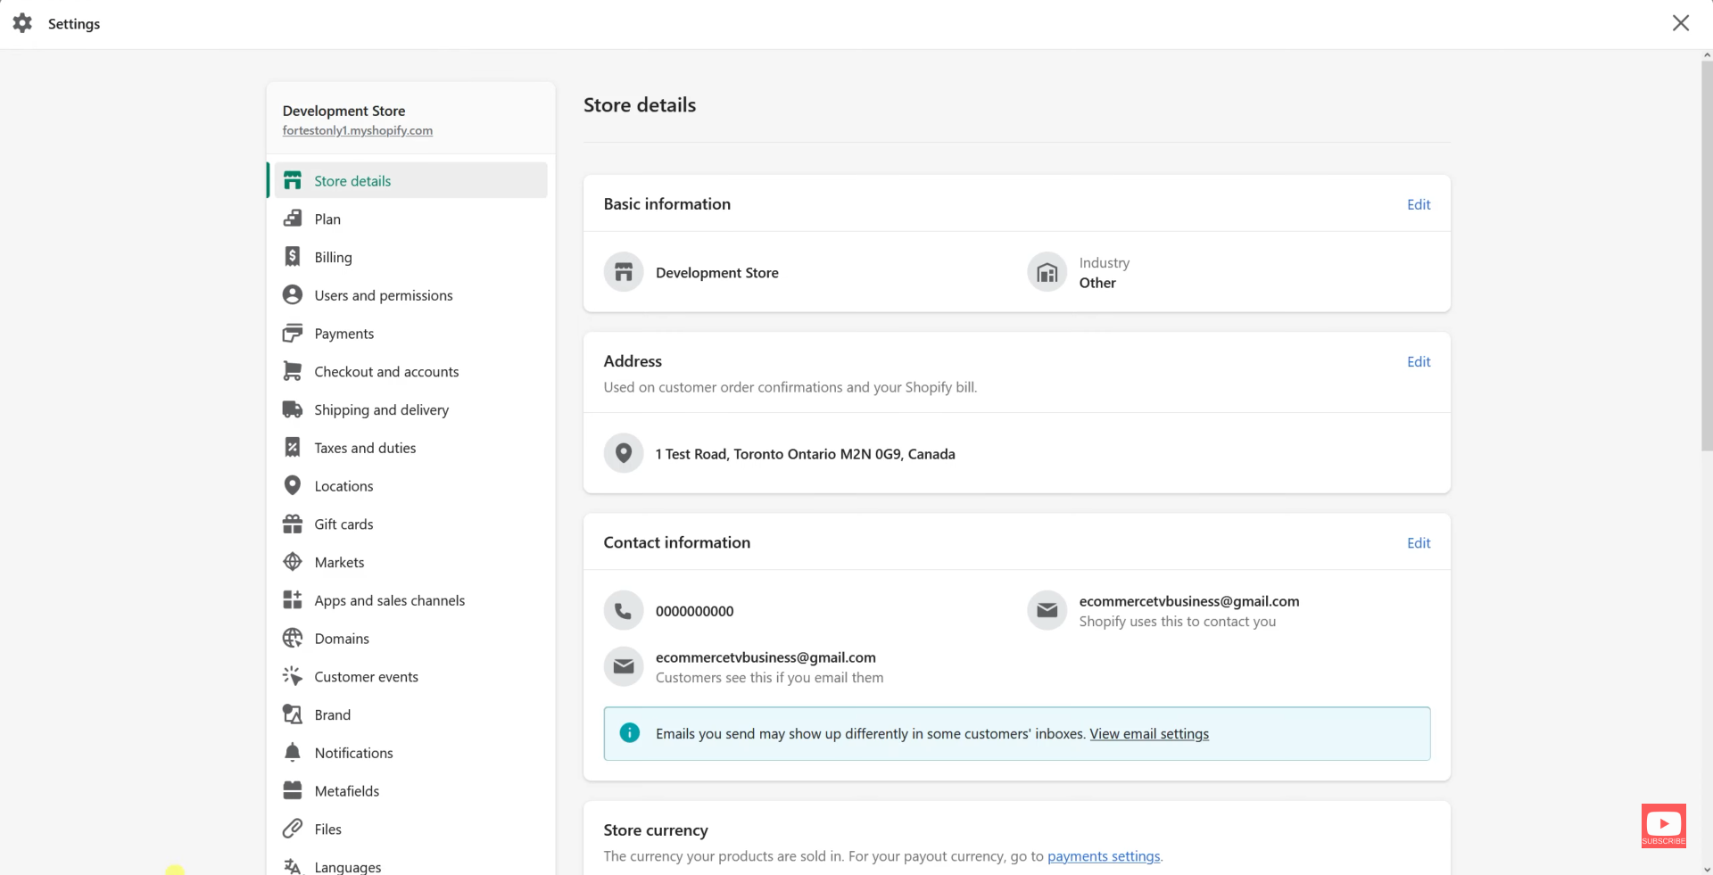Viewport: 1713px width, 875px height.
Task: Edit Contact information section
Action: tap(1419, 542)
